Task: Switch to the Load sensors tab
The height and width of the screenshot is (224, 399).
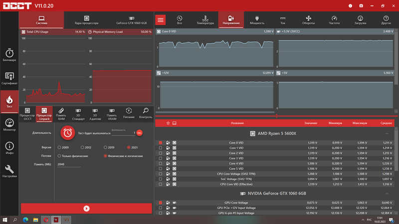Action: click(360, 20)
